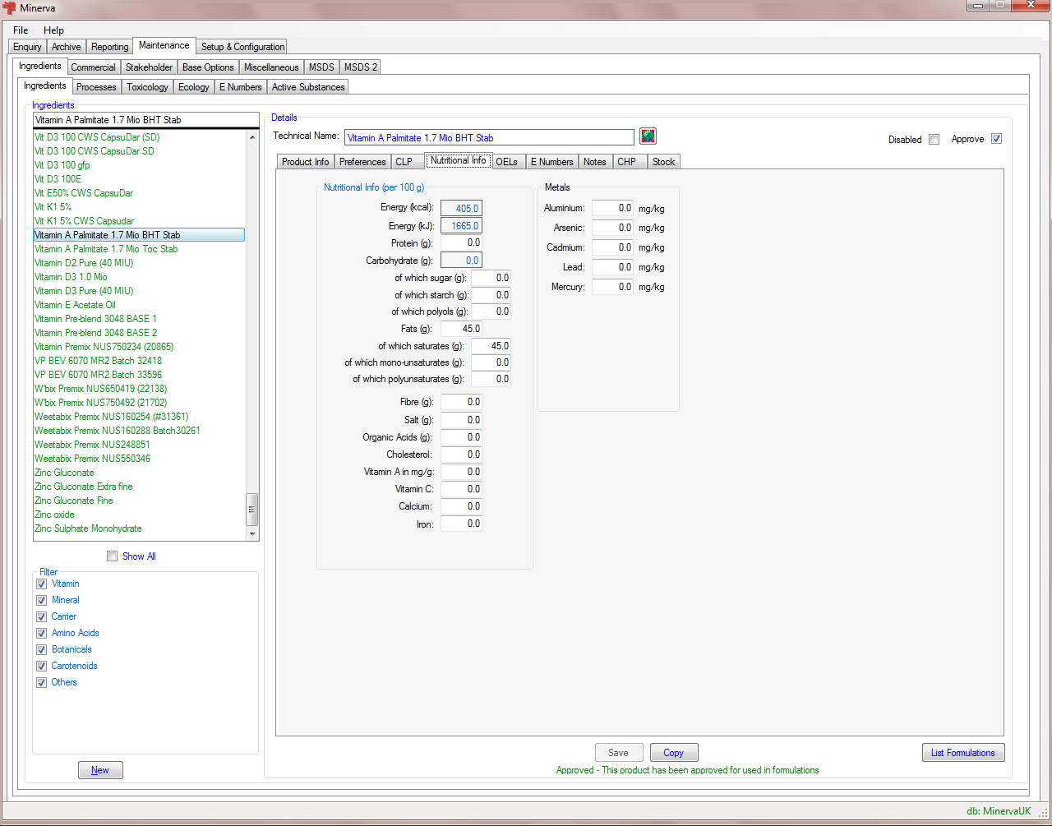The height and width of the screenshot is (826, 1052).
Task: Open the Commercial tab
Action: click(93, 67)
